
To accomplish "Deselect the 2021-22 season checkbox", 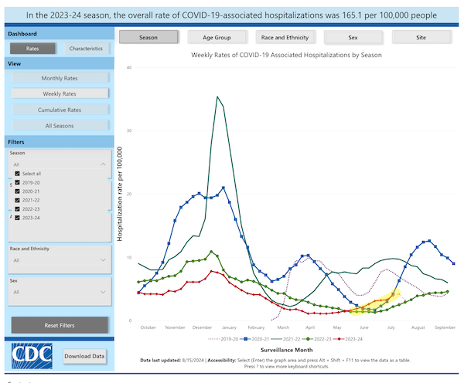I will click(16, 200).
